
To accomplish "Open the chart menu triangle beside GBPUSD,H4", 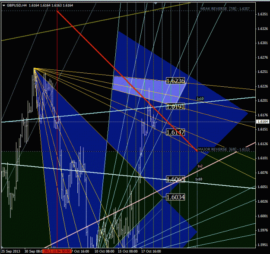I will point(4,6).
